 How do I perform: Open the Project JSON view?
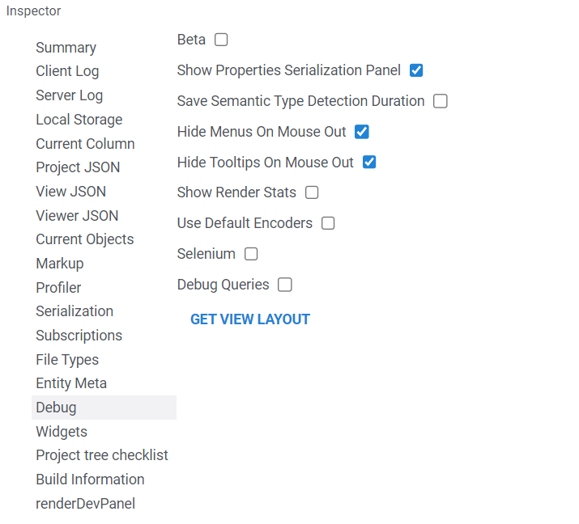[x=78, y=167]
